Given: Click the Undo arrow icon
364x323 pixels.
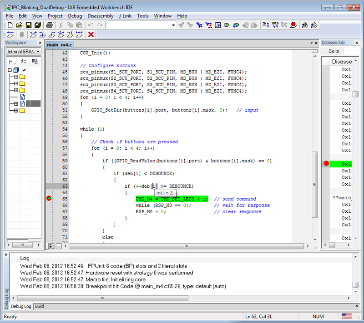Looking at the screenshot, I should pyautogui.click(x=91, y=25).
